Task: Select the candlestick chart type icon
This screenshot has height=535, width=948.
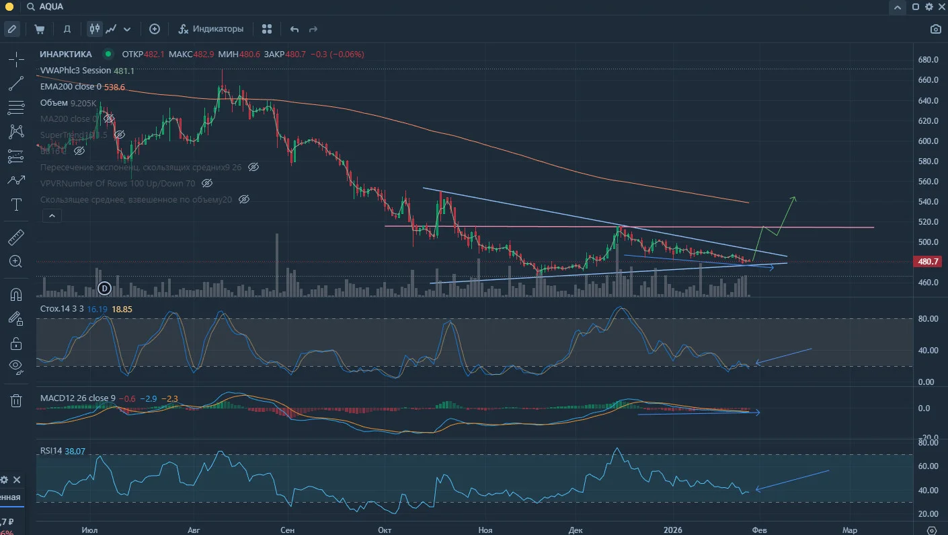Action: click(95, 29)
